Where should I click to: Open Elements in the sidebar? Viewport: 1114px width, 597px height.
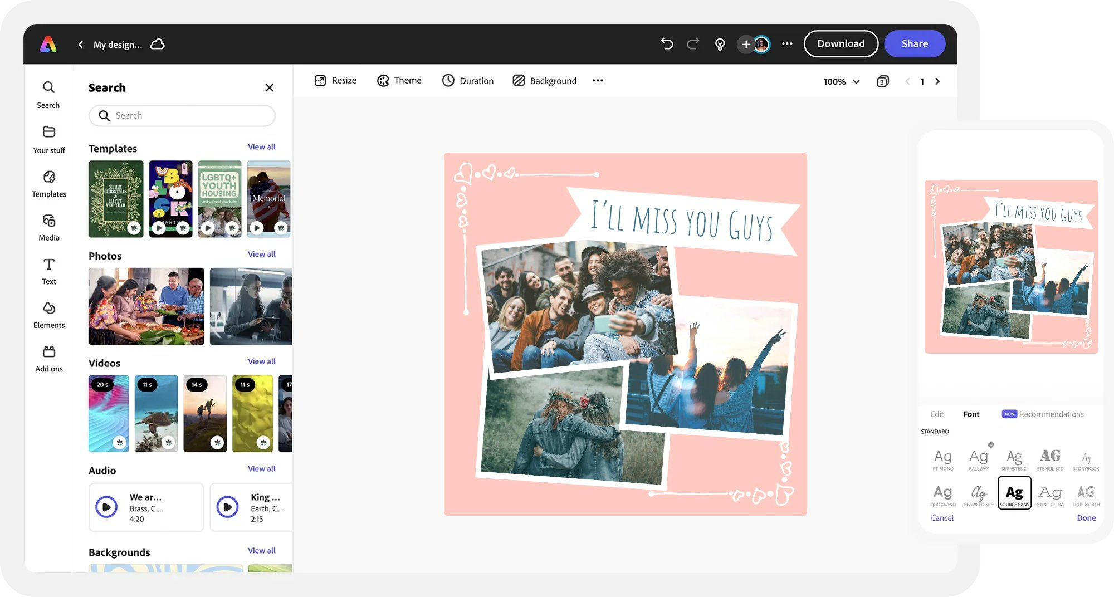click(48, 315)
